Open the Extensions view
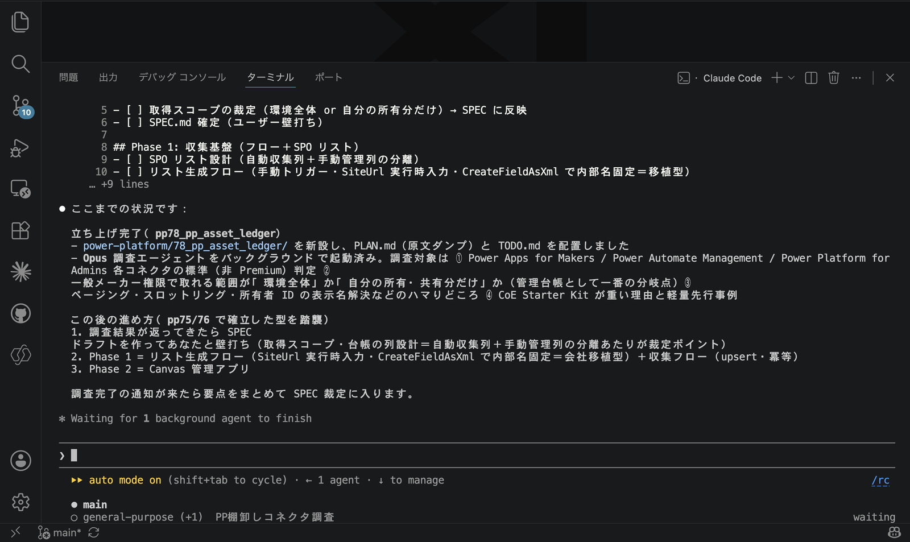This screenshot has height=542, width=910. (20, 230)
